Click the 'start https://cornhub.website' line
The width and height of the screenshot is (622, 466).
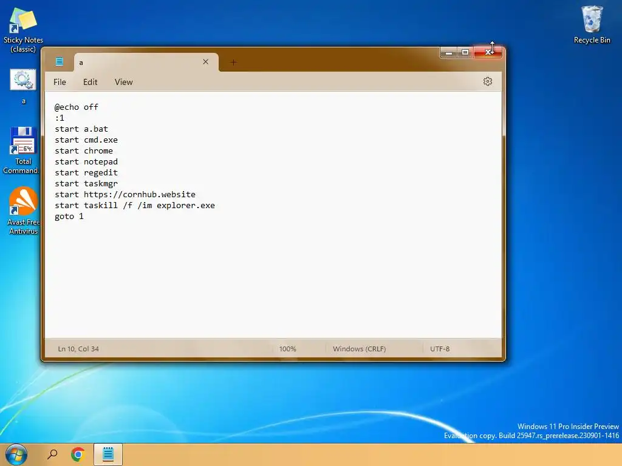(125, 194)
